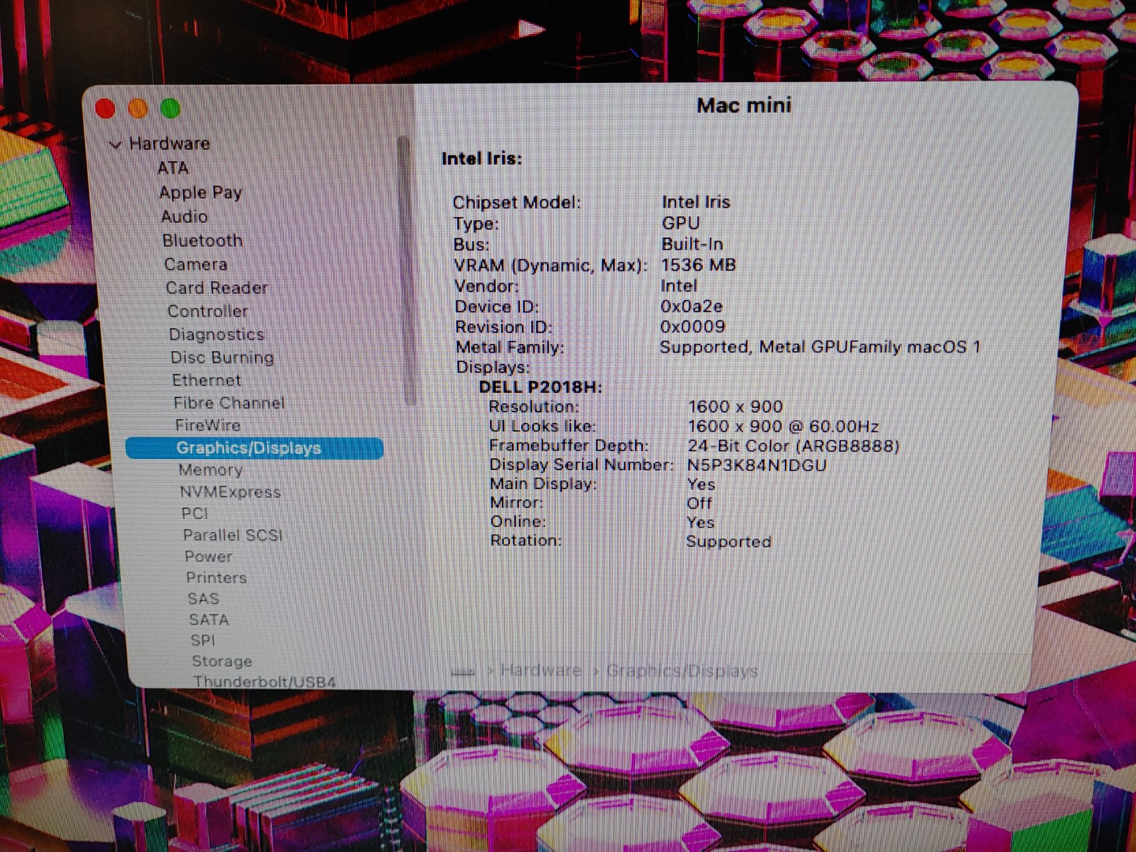Click Graphics/Displays in the bottom path bar
Viewport: 1136px width, 852px height.
coord(682,671)
